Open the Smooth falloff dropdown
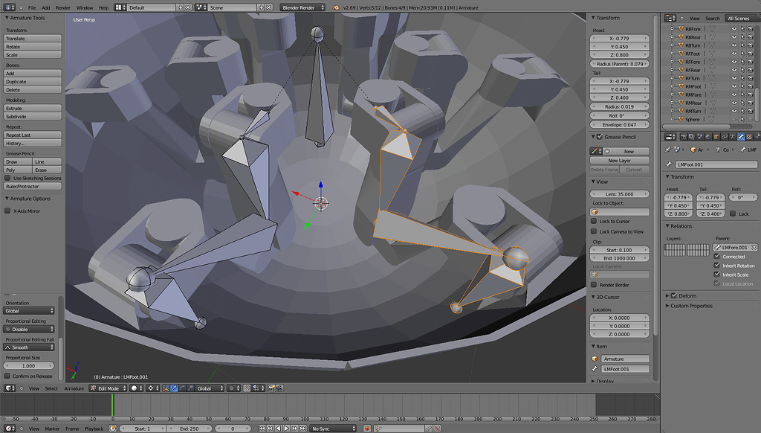This screenshot has height=433, width=761. (29, 347)
